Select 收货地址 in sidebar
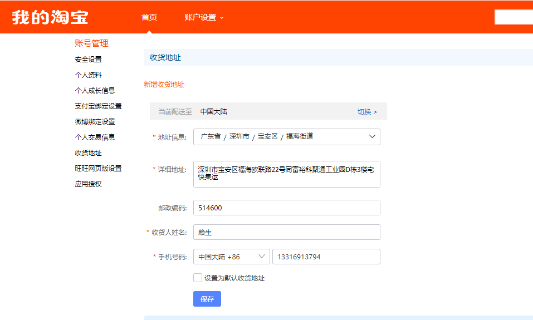533x320 pixels. [88, 153]
